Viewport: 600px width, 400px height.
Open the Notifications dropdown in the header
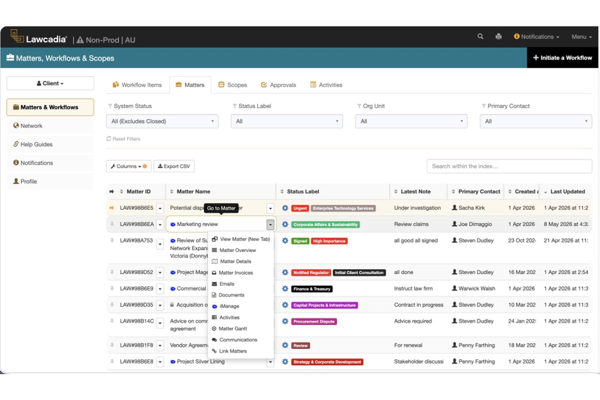coord(536,36)
